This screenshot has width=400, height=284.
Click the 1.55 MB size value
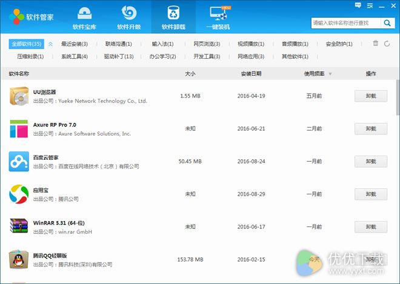click(x=190, y=96)
